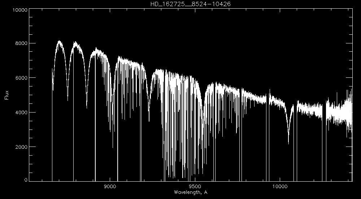Screen dimensions: 361x199
Task: Click the 10000 wavelength tick label
Action: [x=280, y=187]
